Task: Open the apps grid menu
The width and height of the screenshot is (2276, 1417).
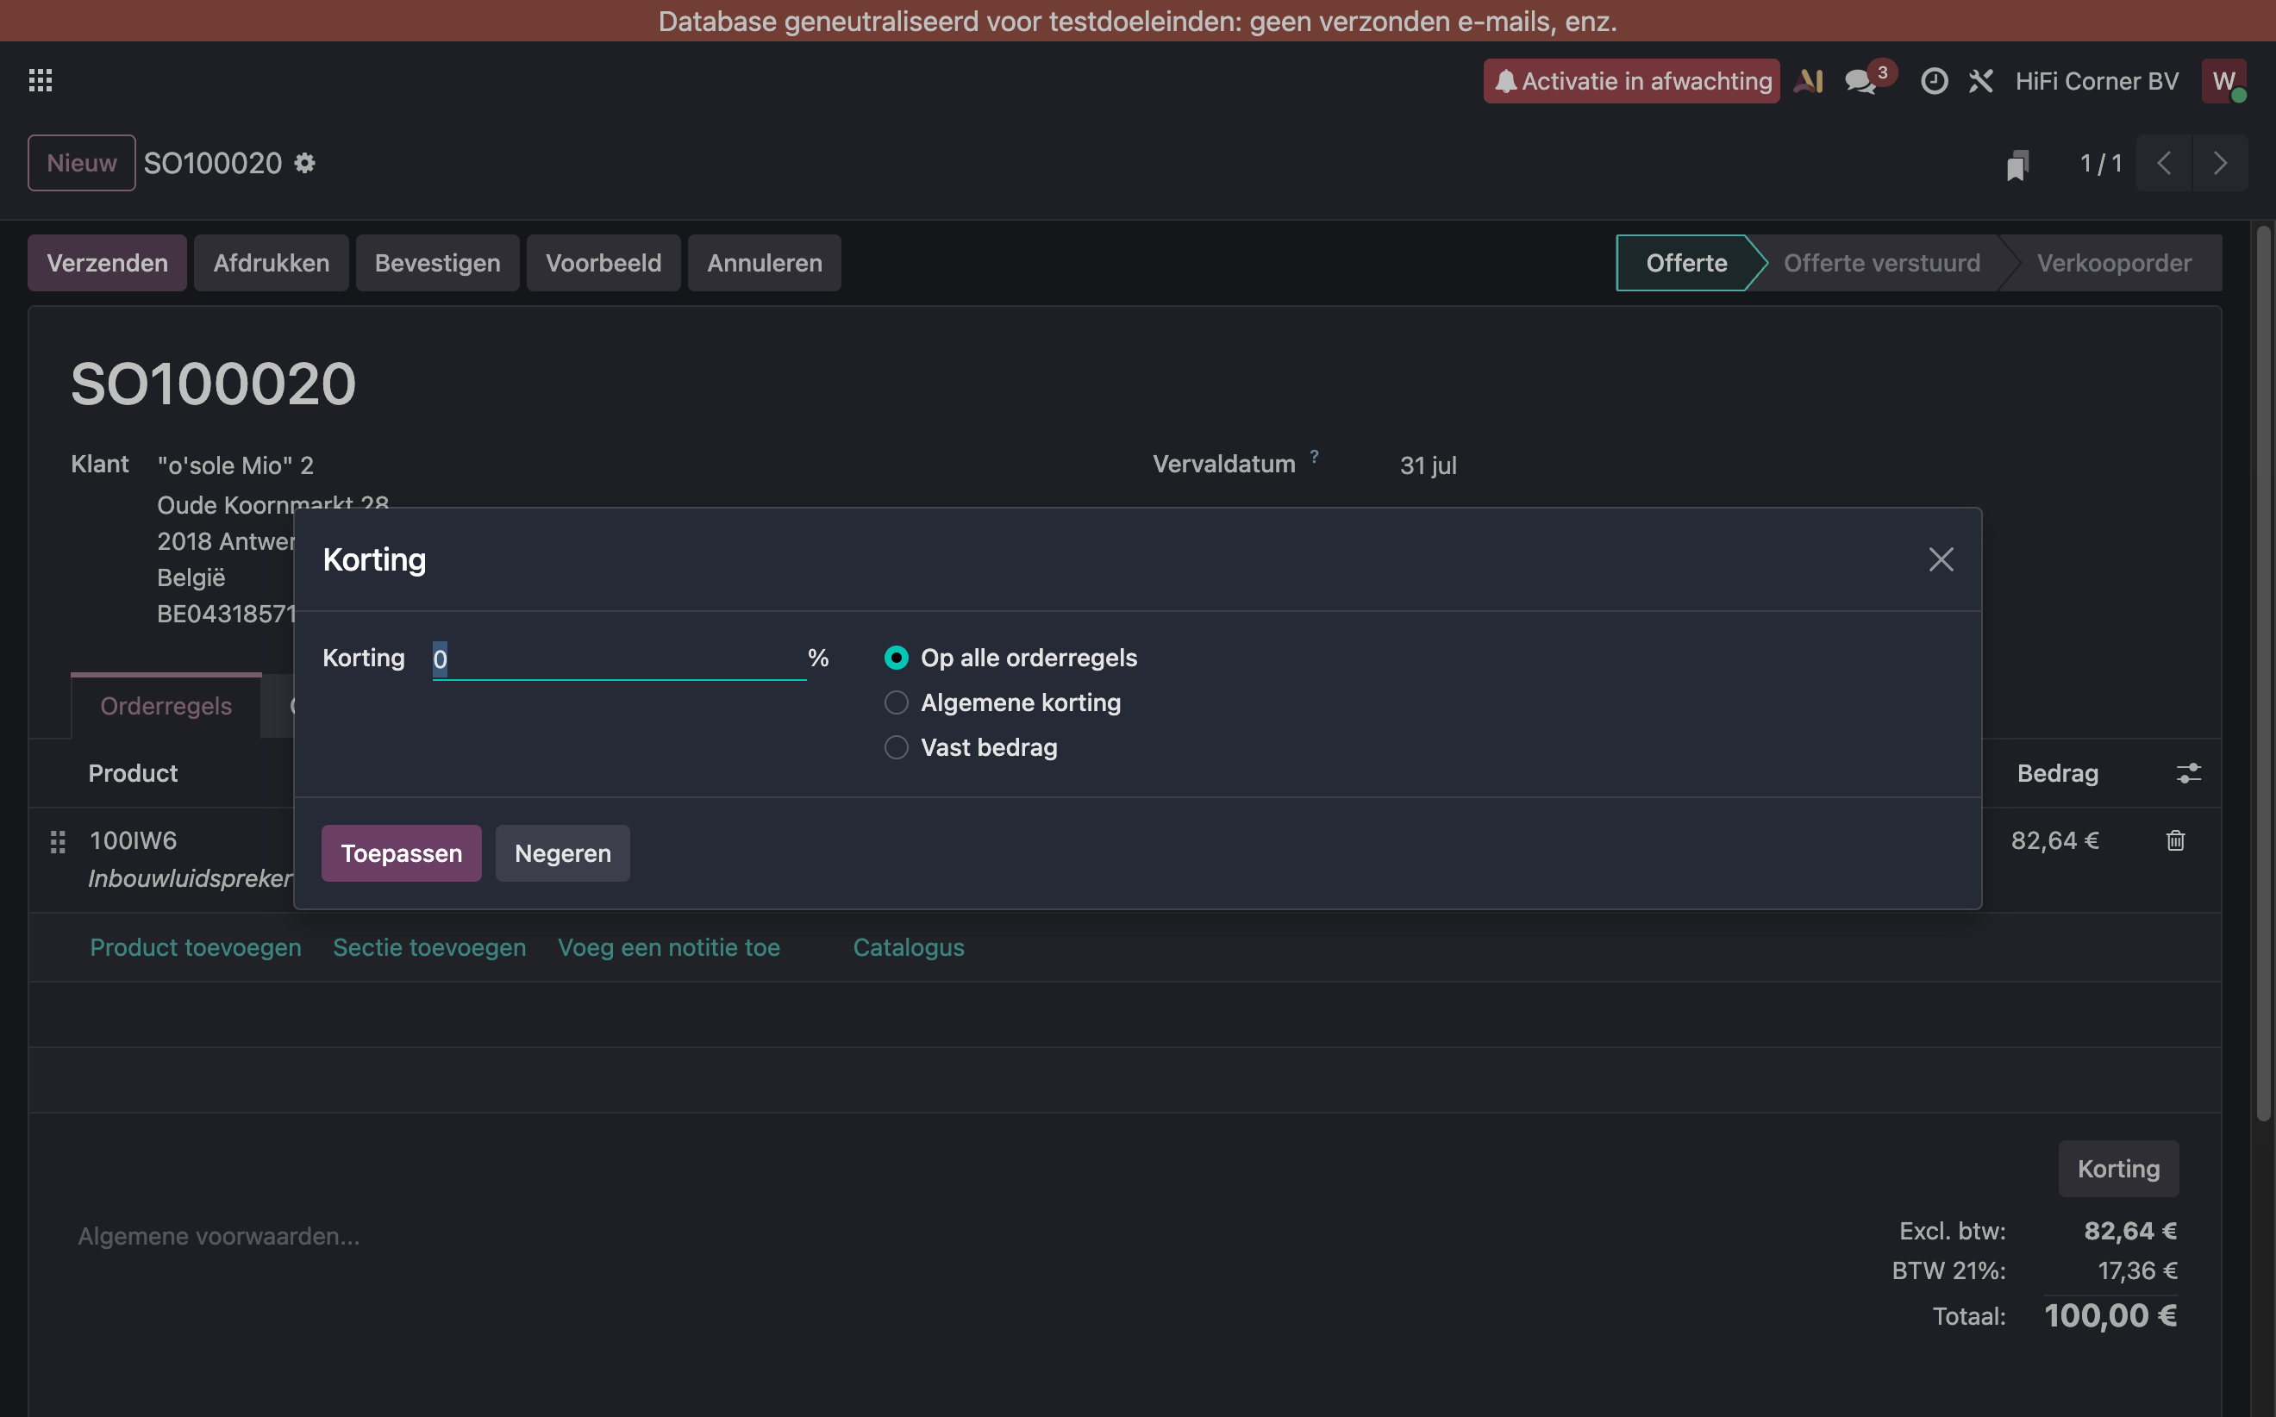Action: pyautogui.click(x=41, y=81)
